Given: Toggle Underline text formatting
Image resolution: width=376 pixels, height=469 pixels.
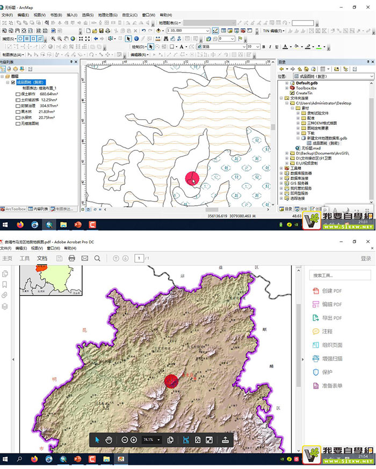Looking at the screenshot, I should pyautogui.click(x=277, y=47).
